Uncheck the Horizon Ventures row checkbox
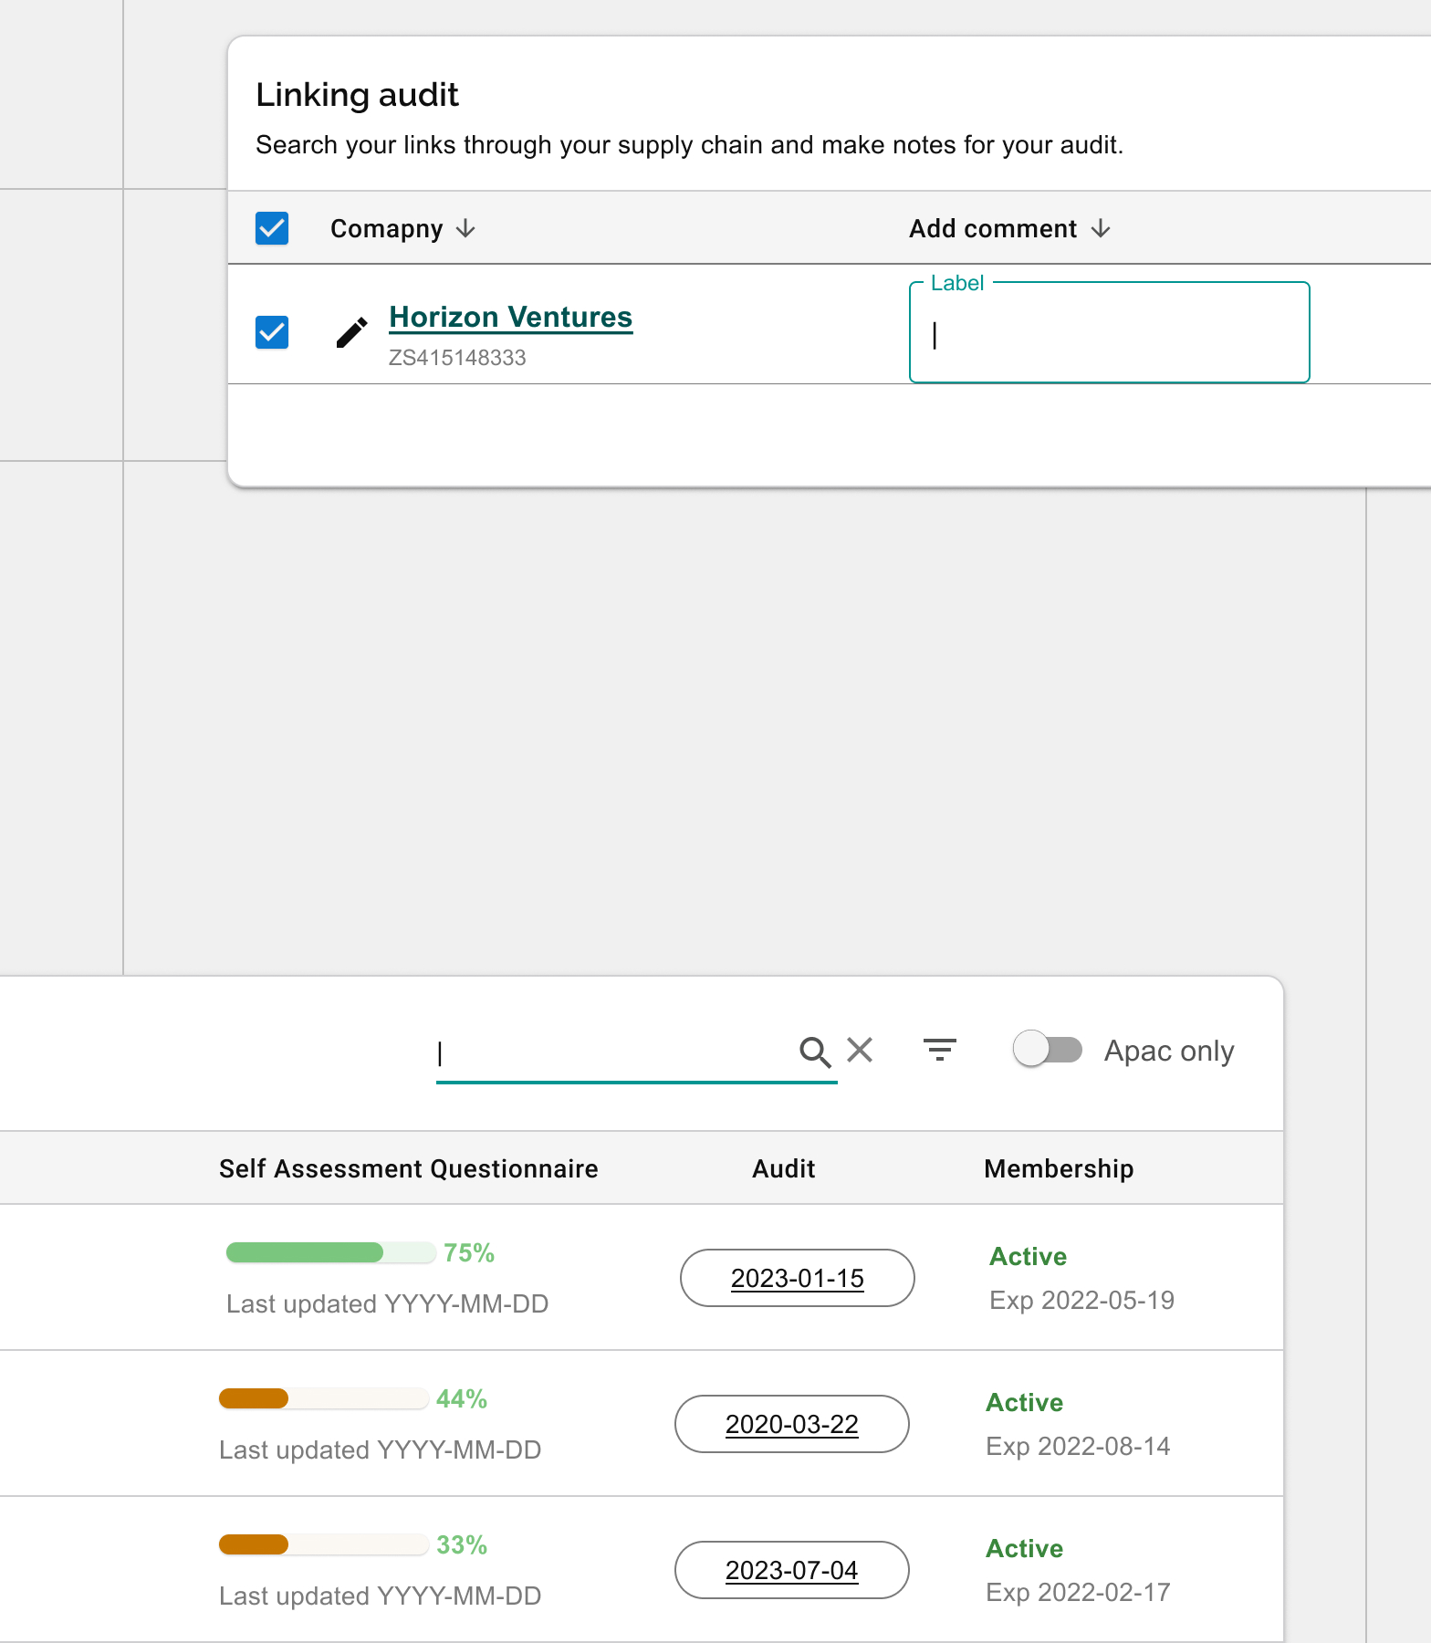 pyautogui.click(x=272, y=332)
